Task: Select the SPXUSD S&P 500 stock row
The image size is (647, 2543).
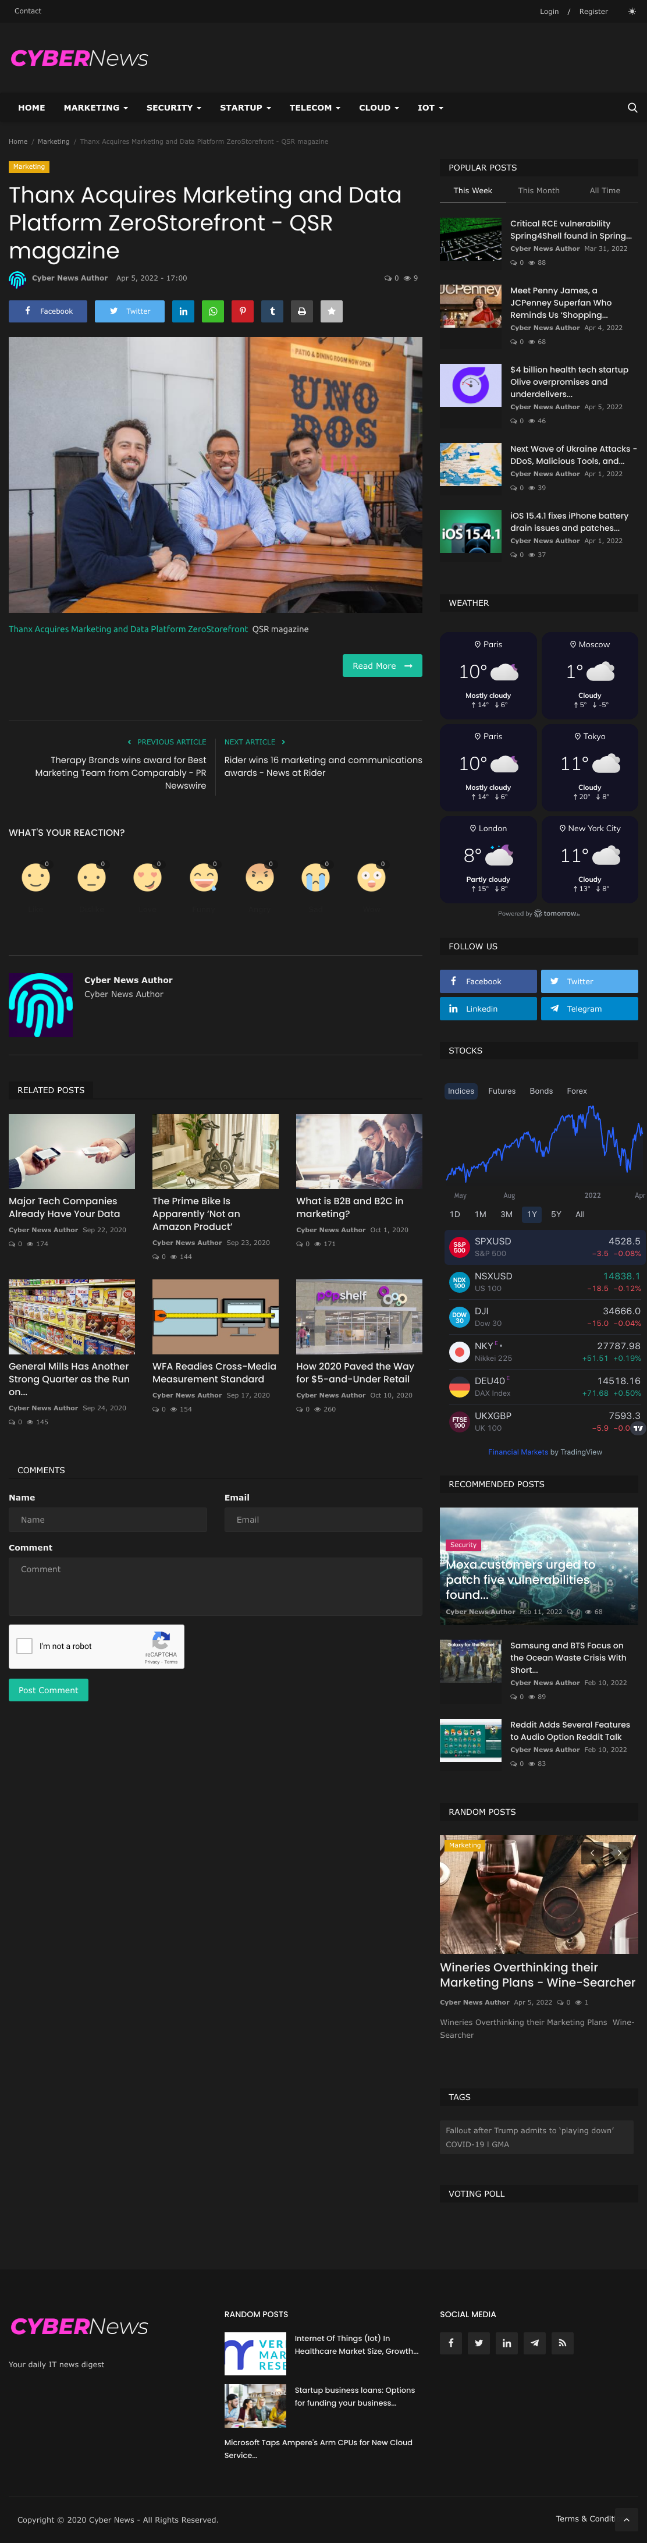Action: pyautogui.click(x=543, y=1247)
